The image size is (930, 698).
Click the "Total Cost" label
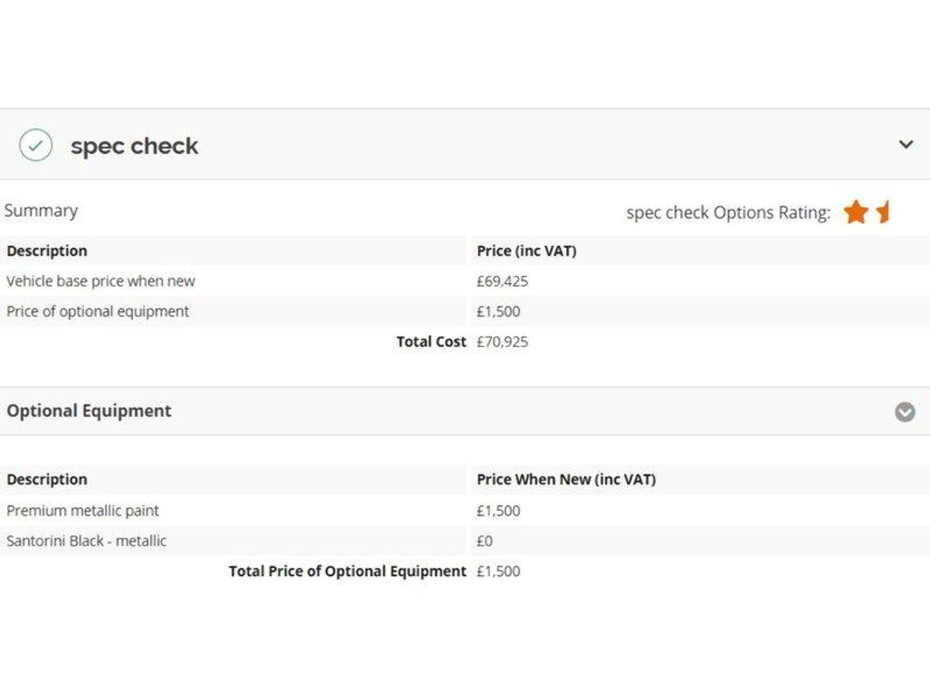coord(431,342)
